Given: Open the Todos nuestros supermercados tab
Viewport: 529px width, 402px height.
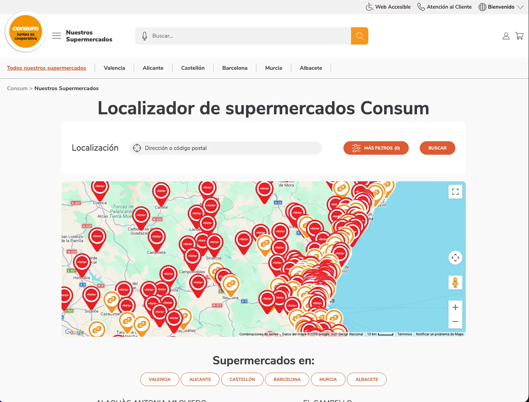Looking at the screenshot, I should pyautogui.click(x=47, y=68).
